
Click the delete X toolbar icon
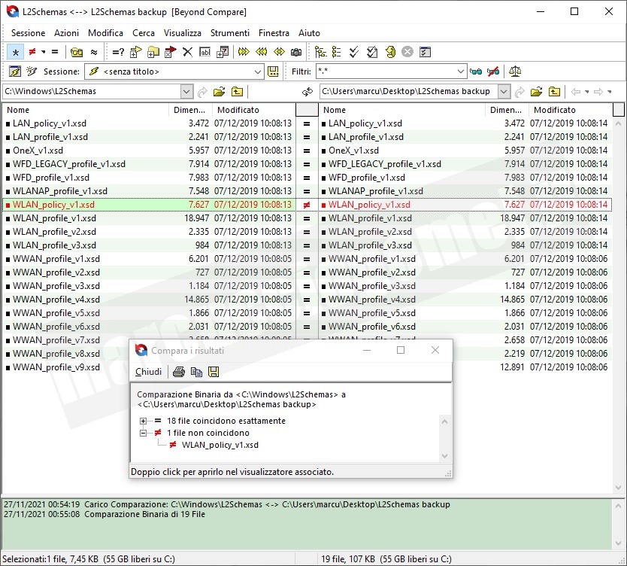187,52
